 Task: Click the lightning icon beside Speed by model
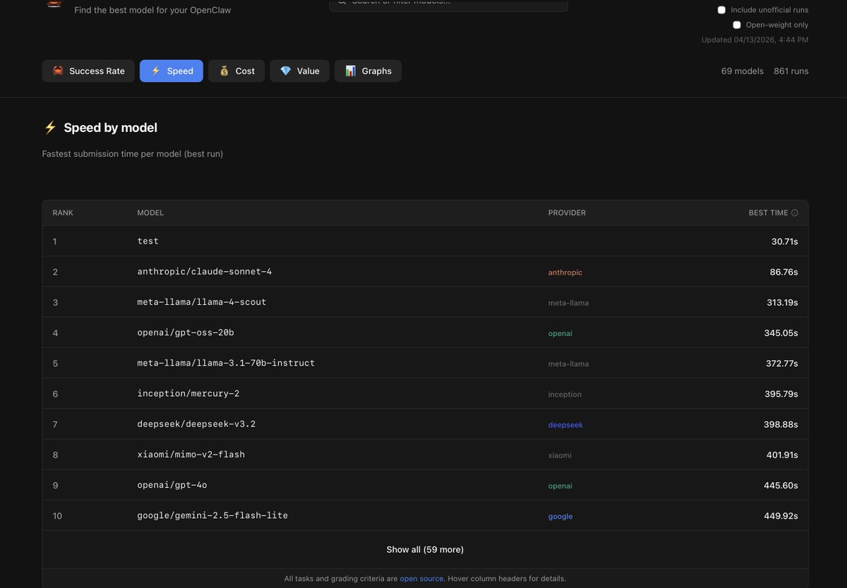tap(50, 128)
